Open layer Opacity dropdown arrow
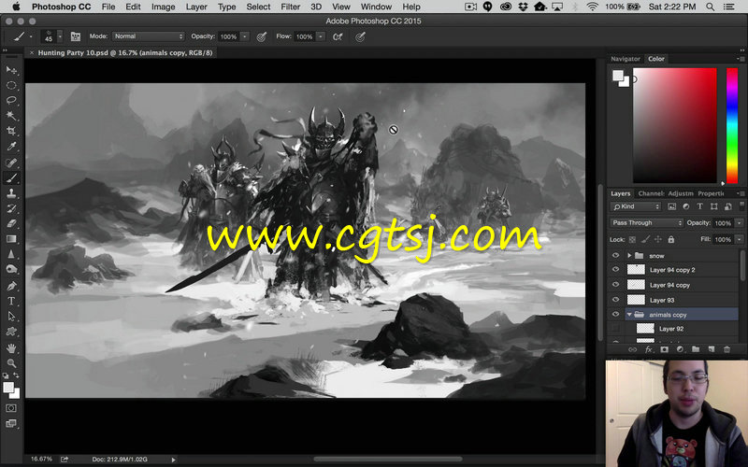Screen dimensions: 748x467 pos(739,223)
